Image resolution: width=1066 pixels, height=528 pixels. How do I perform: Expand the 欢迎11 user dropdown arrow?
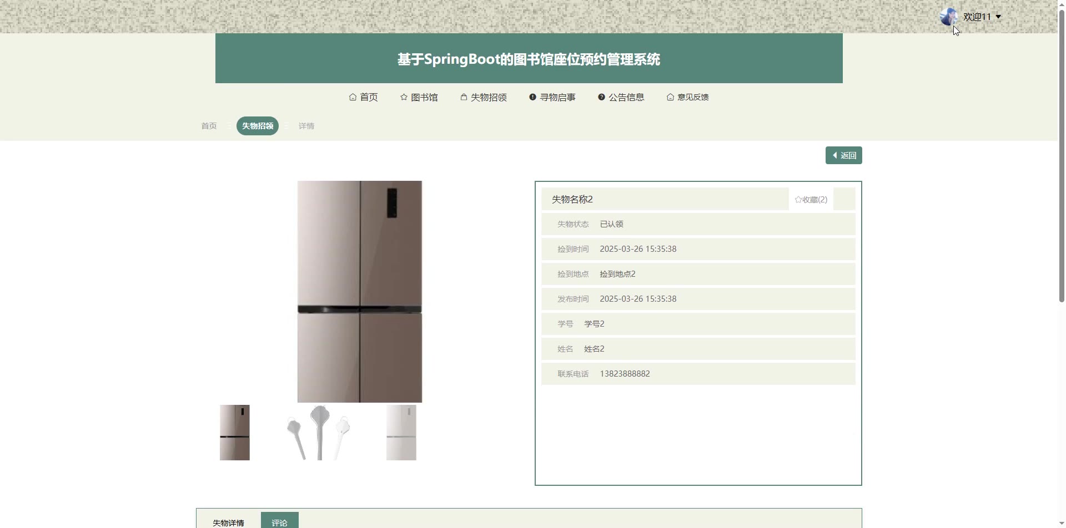[998, 17]
